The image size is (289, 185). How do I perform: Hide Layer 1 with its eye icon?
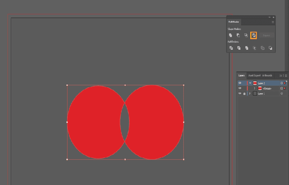coord(240,93)
